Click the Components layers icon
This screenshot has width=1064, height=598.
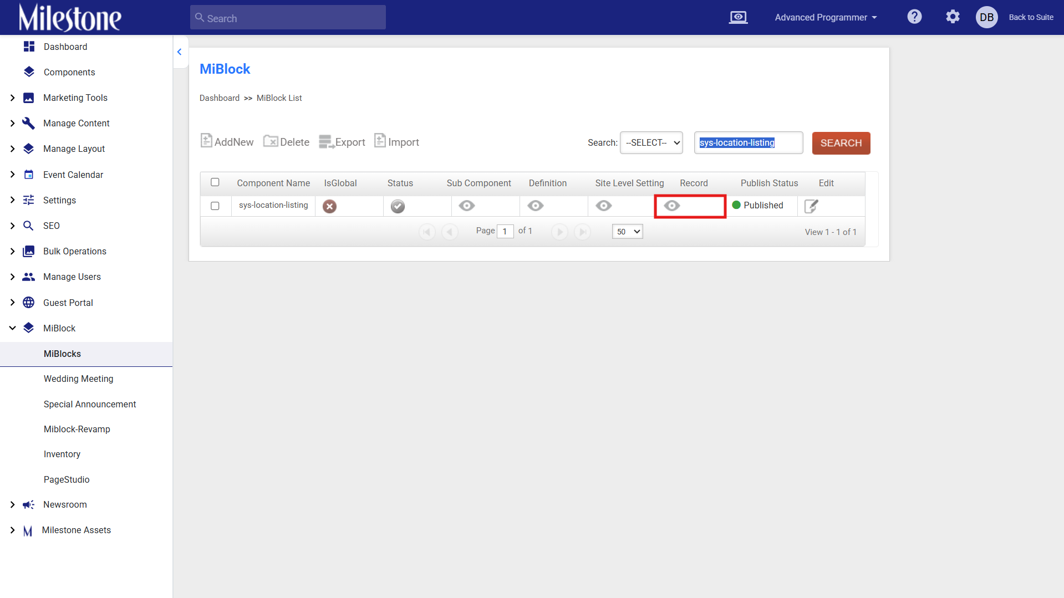tap(29, 72)
